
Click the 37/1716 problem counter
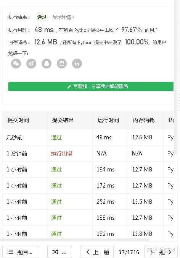point(129,252)
